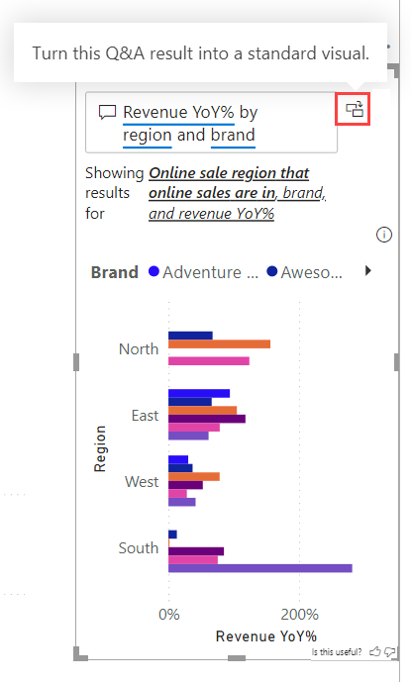Image resolution: width=411 pixels, height=682 pixels.
Task: Convert Q&A result to standard visual icon
Action: (x=354, y=109)
